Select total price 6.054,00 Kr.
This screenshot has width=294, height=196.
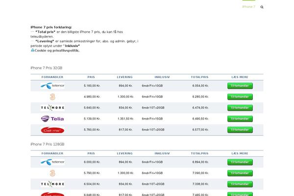point(200,86)
